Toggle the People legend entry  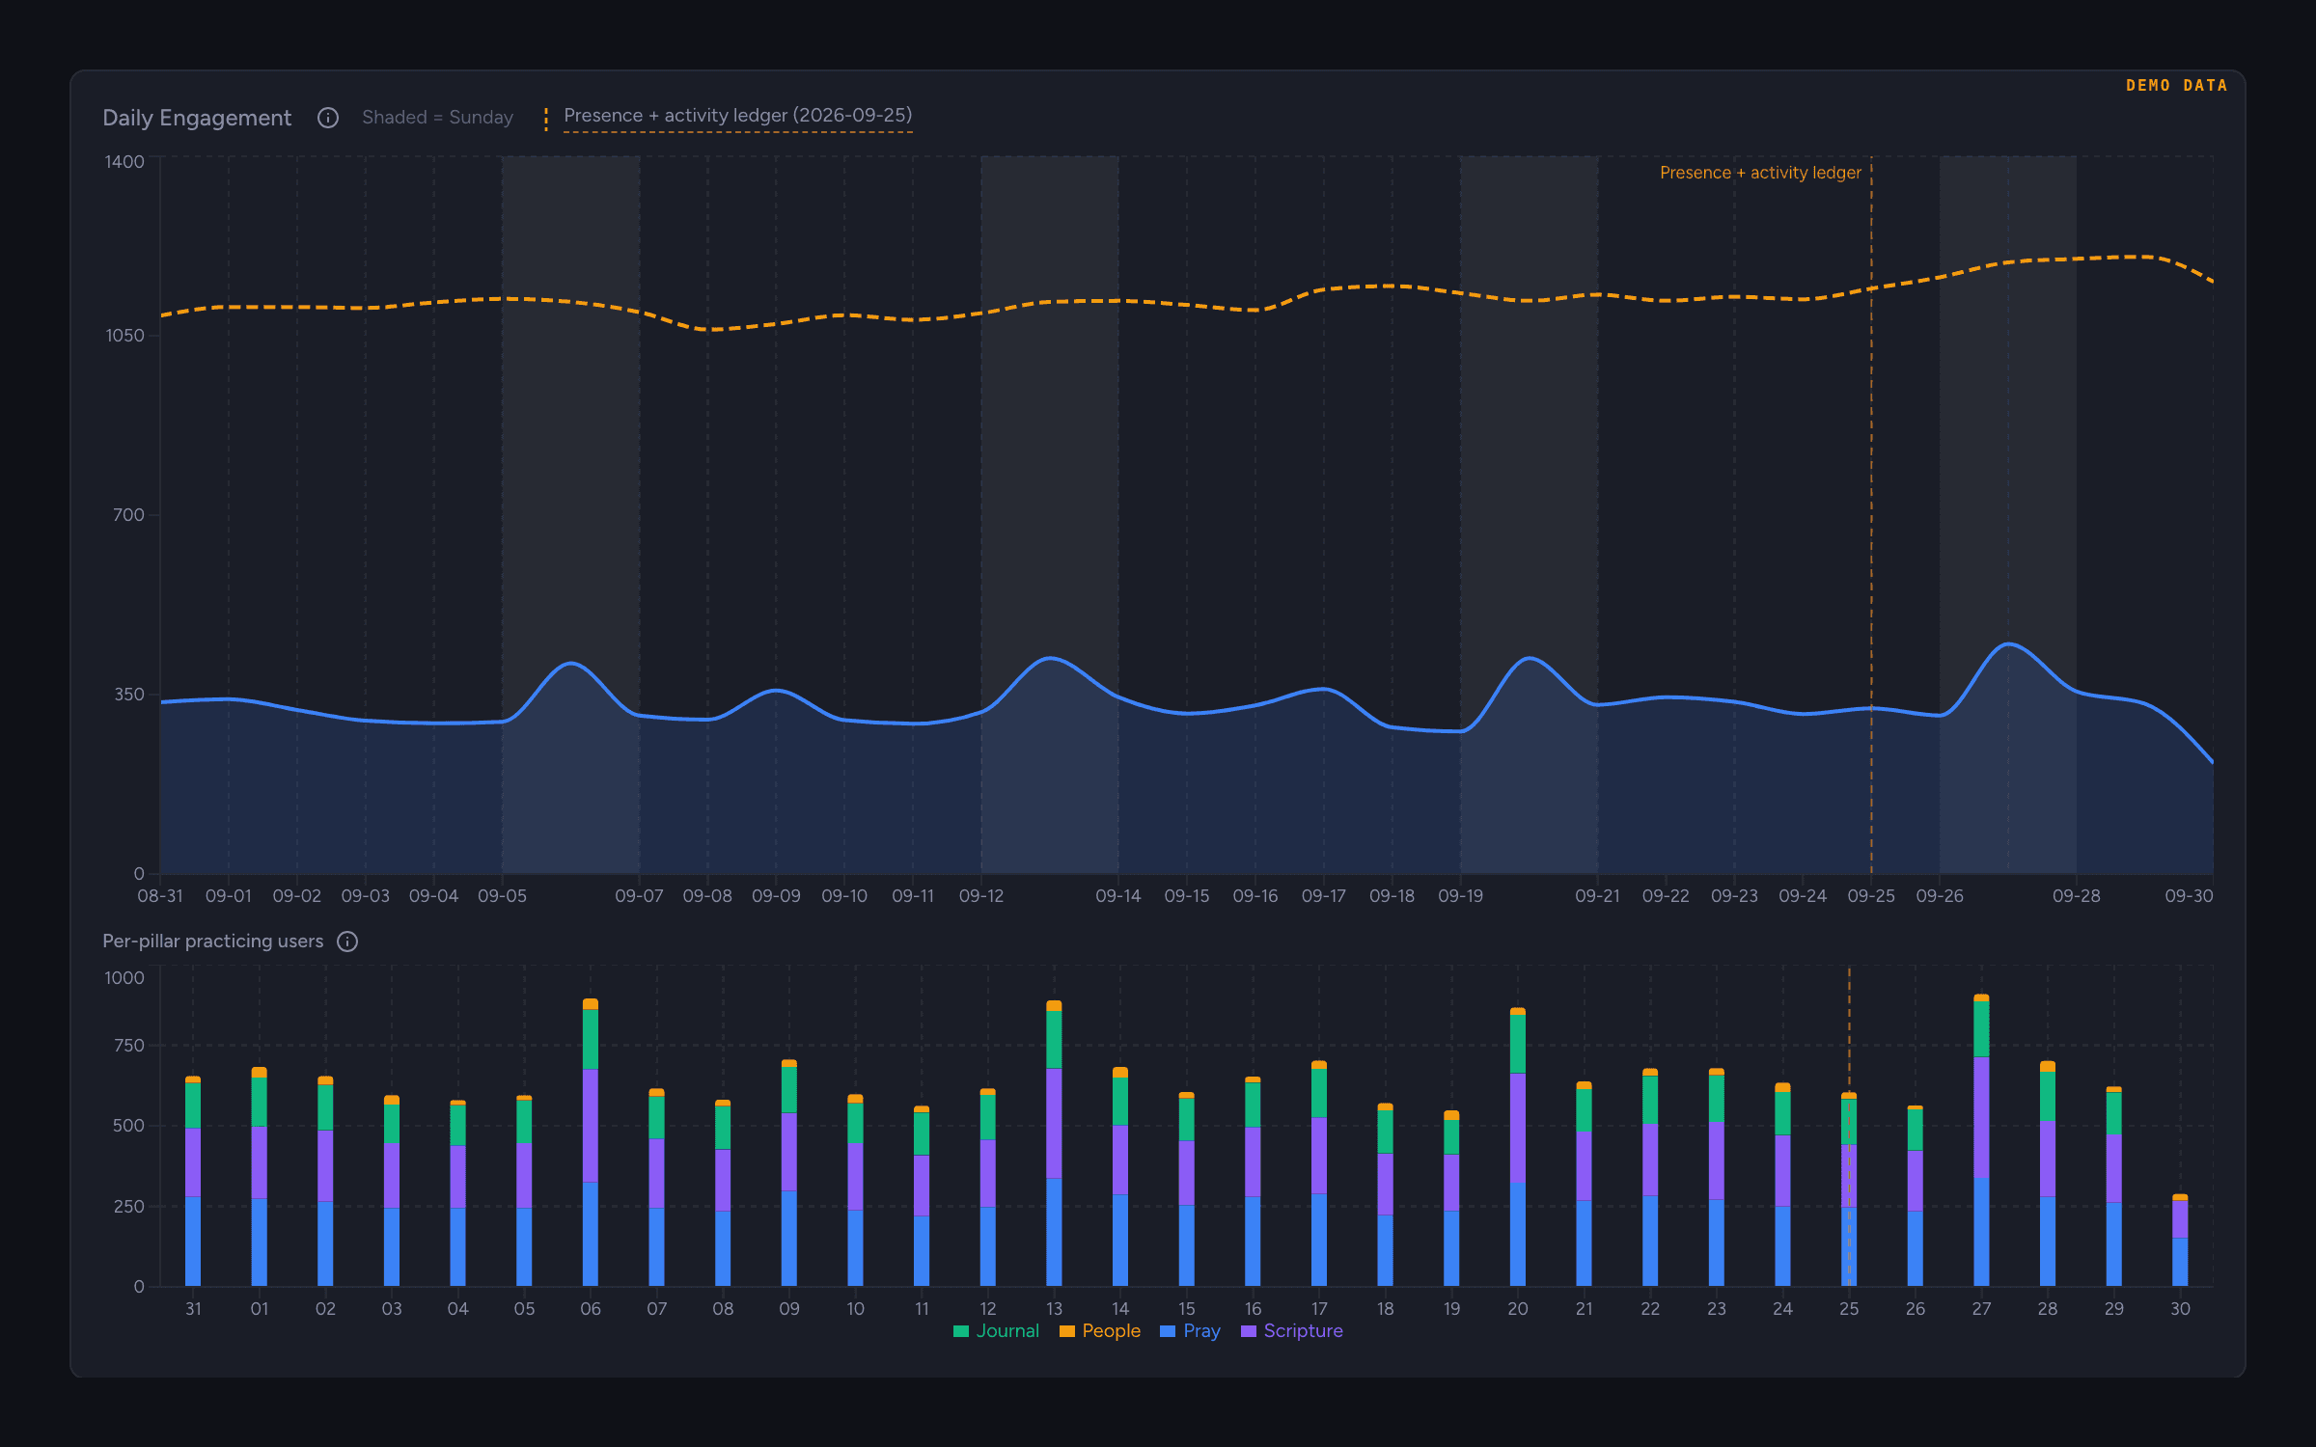tap(1100, 1331)
